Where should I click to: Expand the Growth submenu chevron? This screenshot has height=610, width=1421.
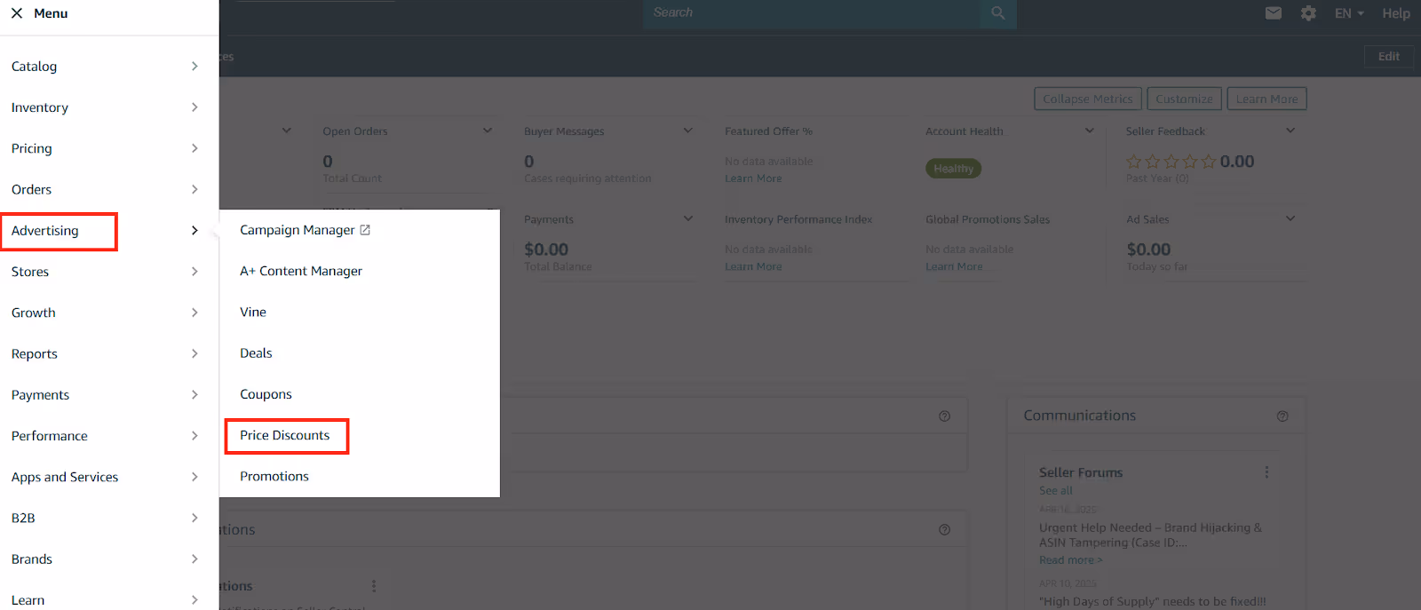click(x=194, y=313)
